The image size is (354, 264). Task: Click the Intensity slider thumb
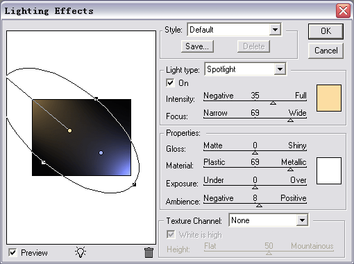tap(273, 103)
